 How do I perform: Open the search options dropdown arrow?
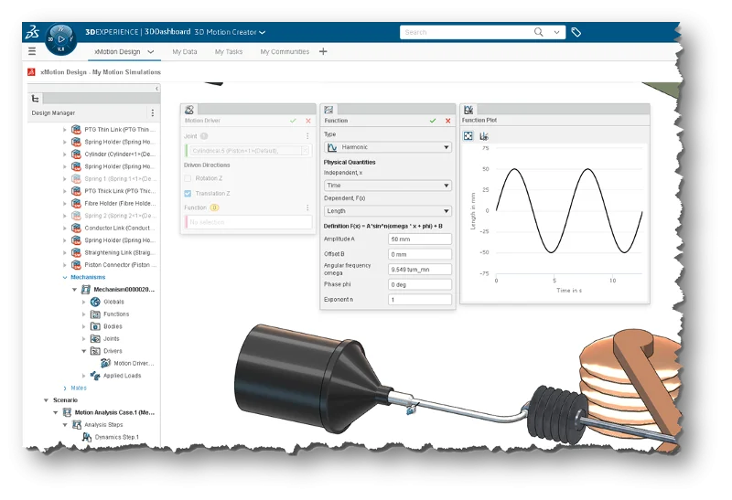pos(556,32)
